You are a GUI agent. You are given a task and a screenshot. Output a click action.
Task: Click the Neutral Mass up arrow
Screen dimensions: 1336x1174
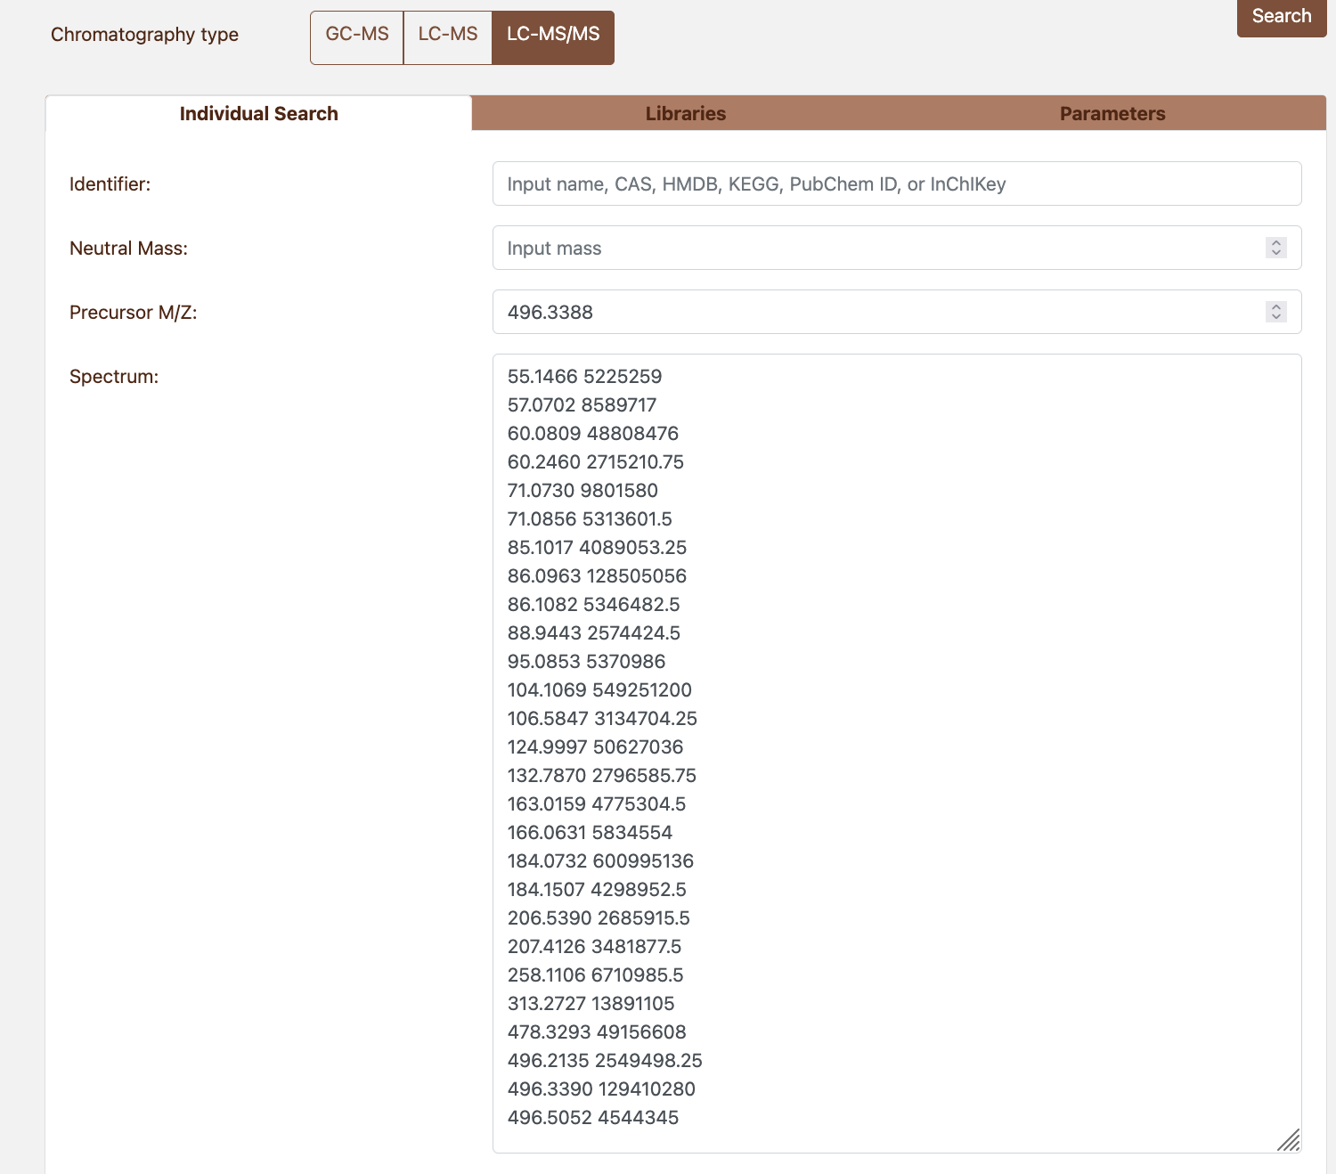pos(1275,243)
